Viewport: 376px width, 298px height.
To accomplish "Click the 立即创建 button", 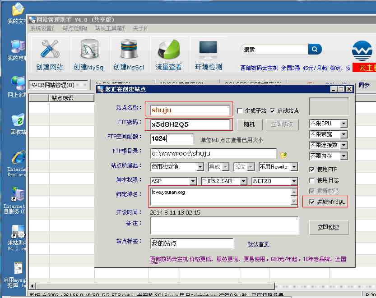I will (x=328, y=227).
